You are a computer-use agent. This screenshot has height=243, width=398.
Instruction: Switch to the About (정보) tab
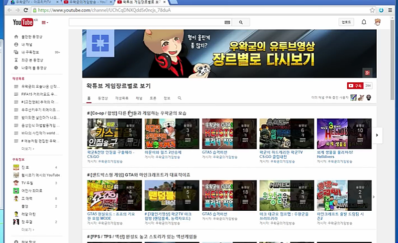pyautogui.click(x=167, y=98)
